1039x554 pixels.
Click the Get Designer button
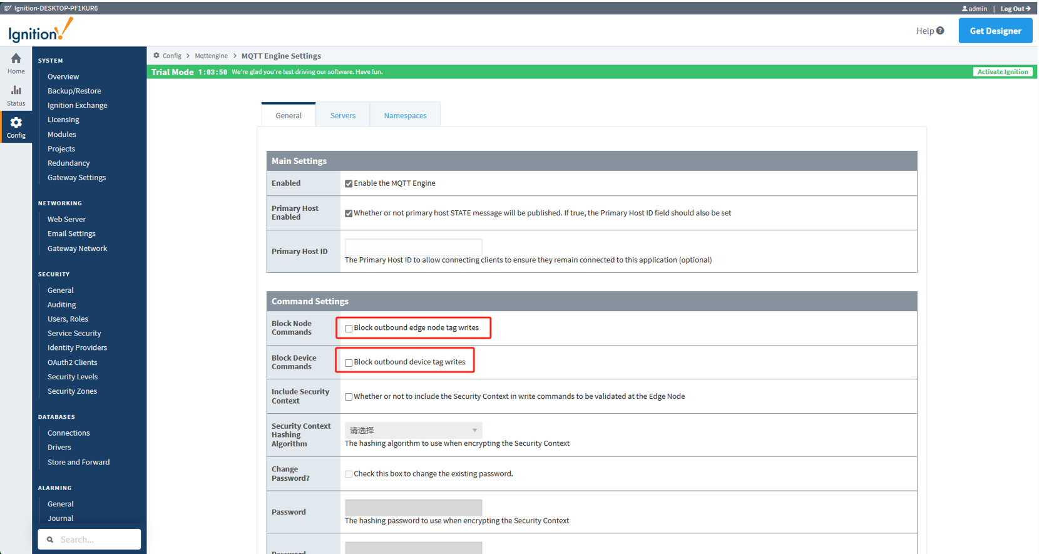coord(995,31)
